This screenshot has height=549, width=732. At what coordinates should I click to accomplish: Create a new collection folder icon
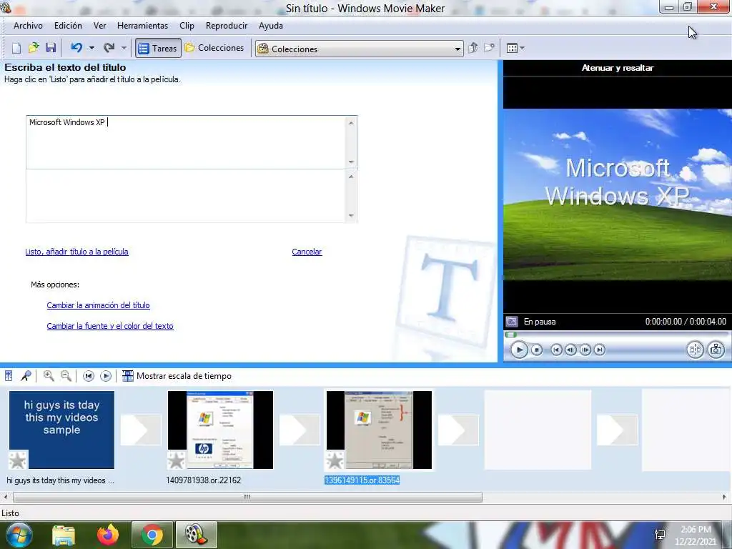click(489, 48)
